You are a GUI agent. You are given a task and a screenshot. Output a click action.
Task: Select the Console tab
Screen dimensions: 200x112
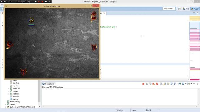(x=48, y=84)
